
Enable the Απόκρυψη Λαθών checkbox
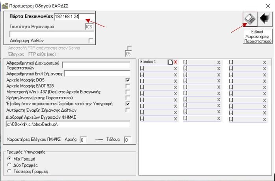tap(91, 41)
